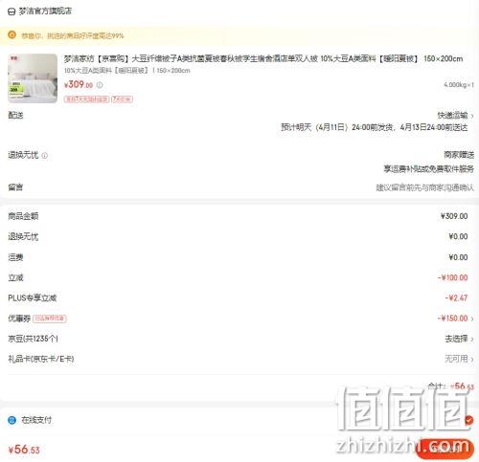Select the 在线支付 radio button

(12, 420)
